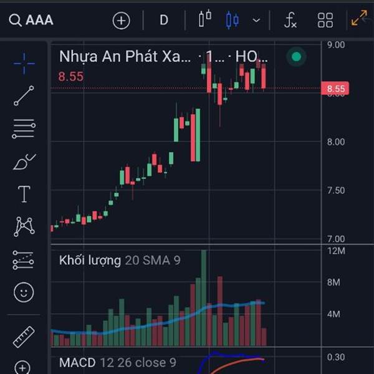Click the zoom in magnifier icon
The width and height of the screenshot is (374, 374).
click(x=22, y=367)
